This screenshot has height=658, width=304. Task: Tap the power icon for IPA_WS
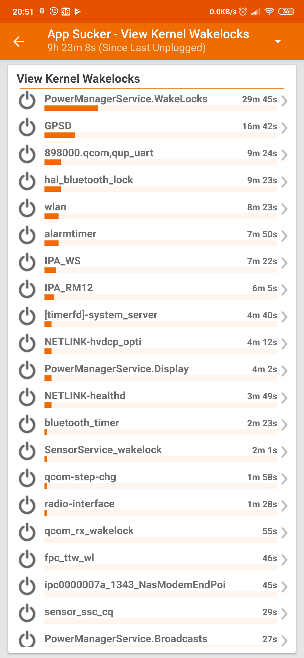tap(27, 262)
